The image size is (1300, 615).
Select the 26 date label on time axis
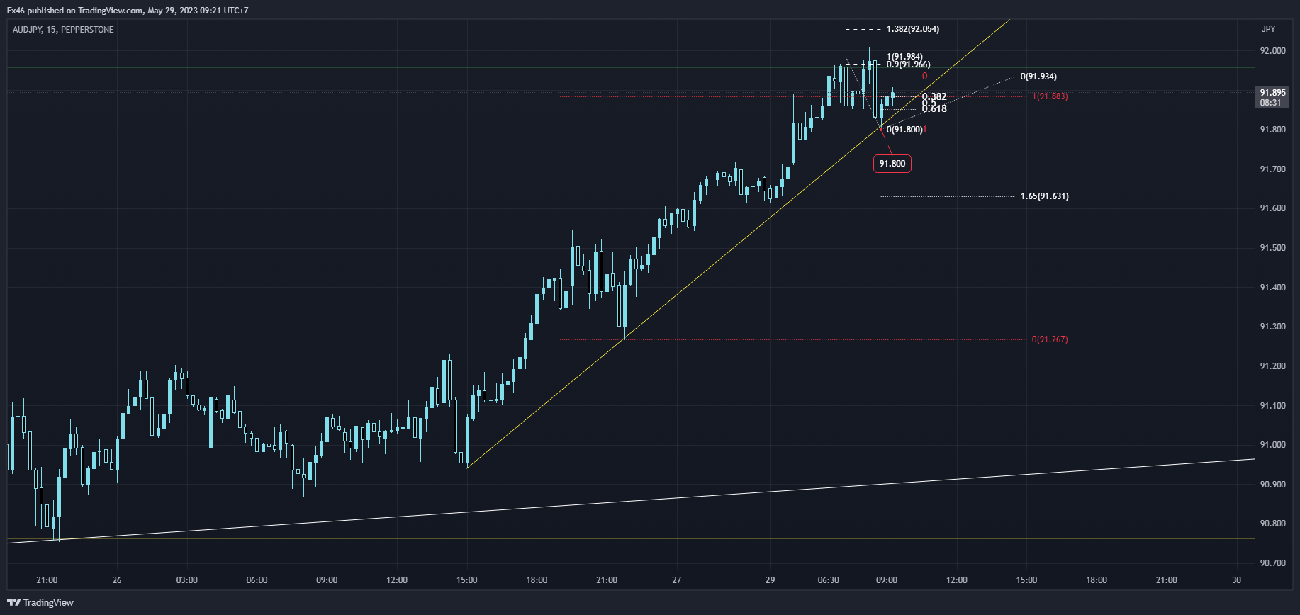tap(117, 580)
